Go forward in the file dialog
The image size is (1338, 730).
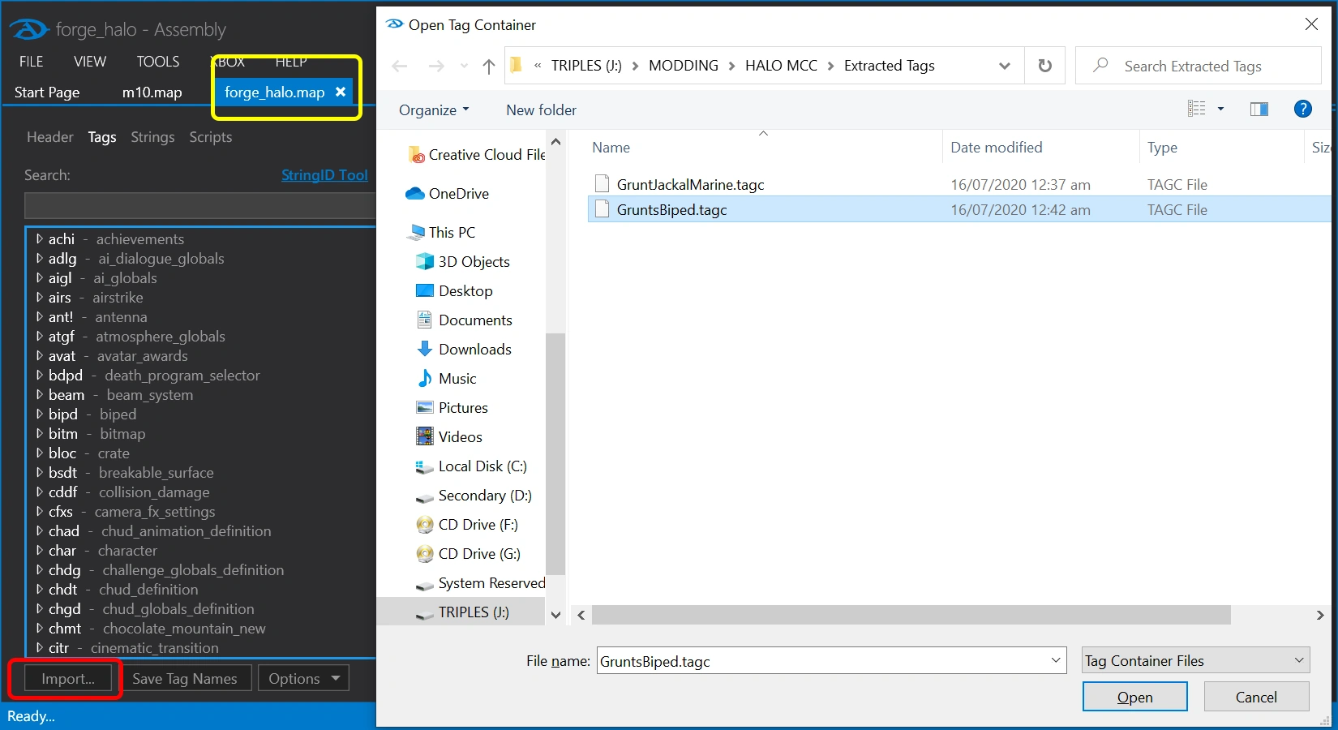(436, 66)
